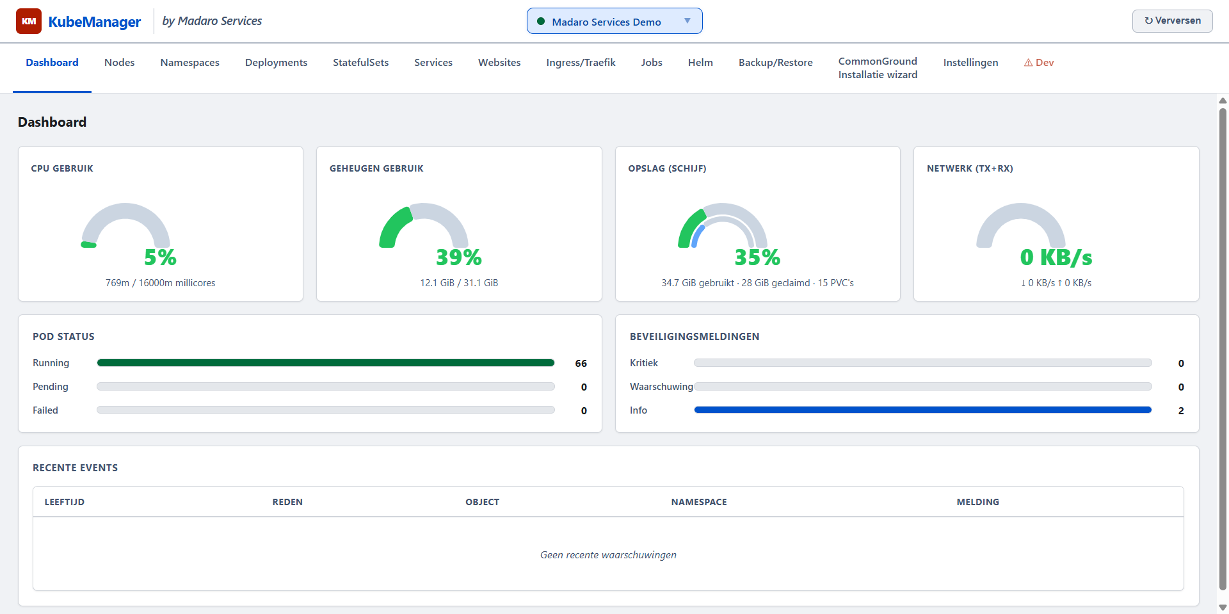
Task: Click the Melding column header
Action: 978,502
